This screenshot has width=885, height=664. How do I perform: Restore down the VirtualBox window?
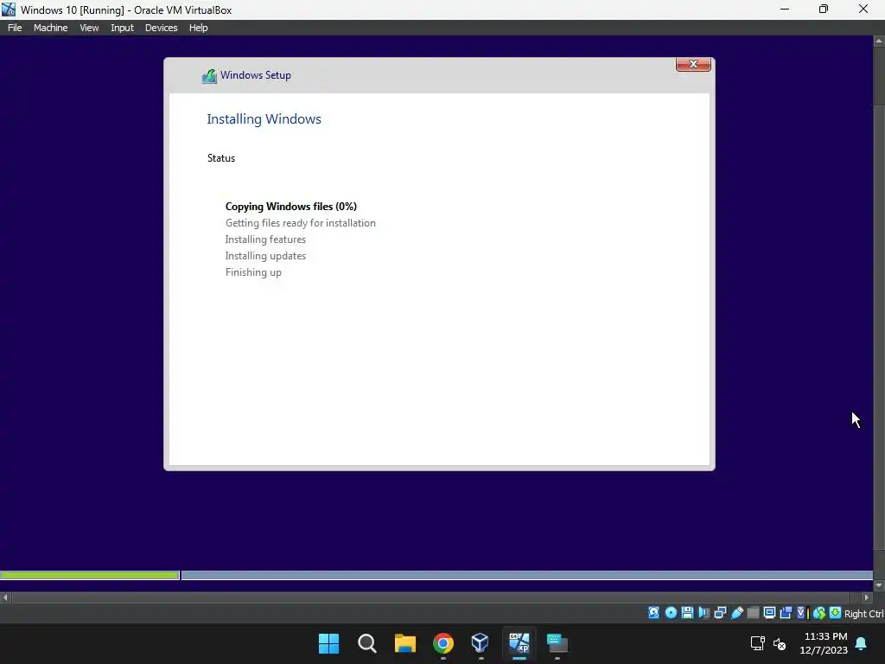[x=824, y=10]
